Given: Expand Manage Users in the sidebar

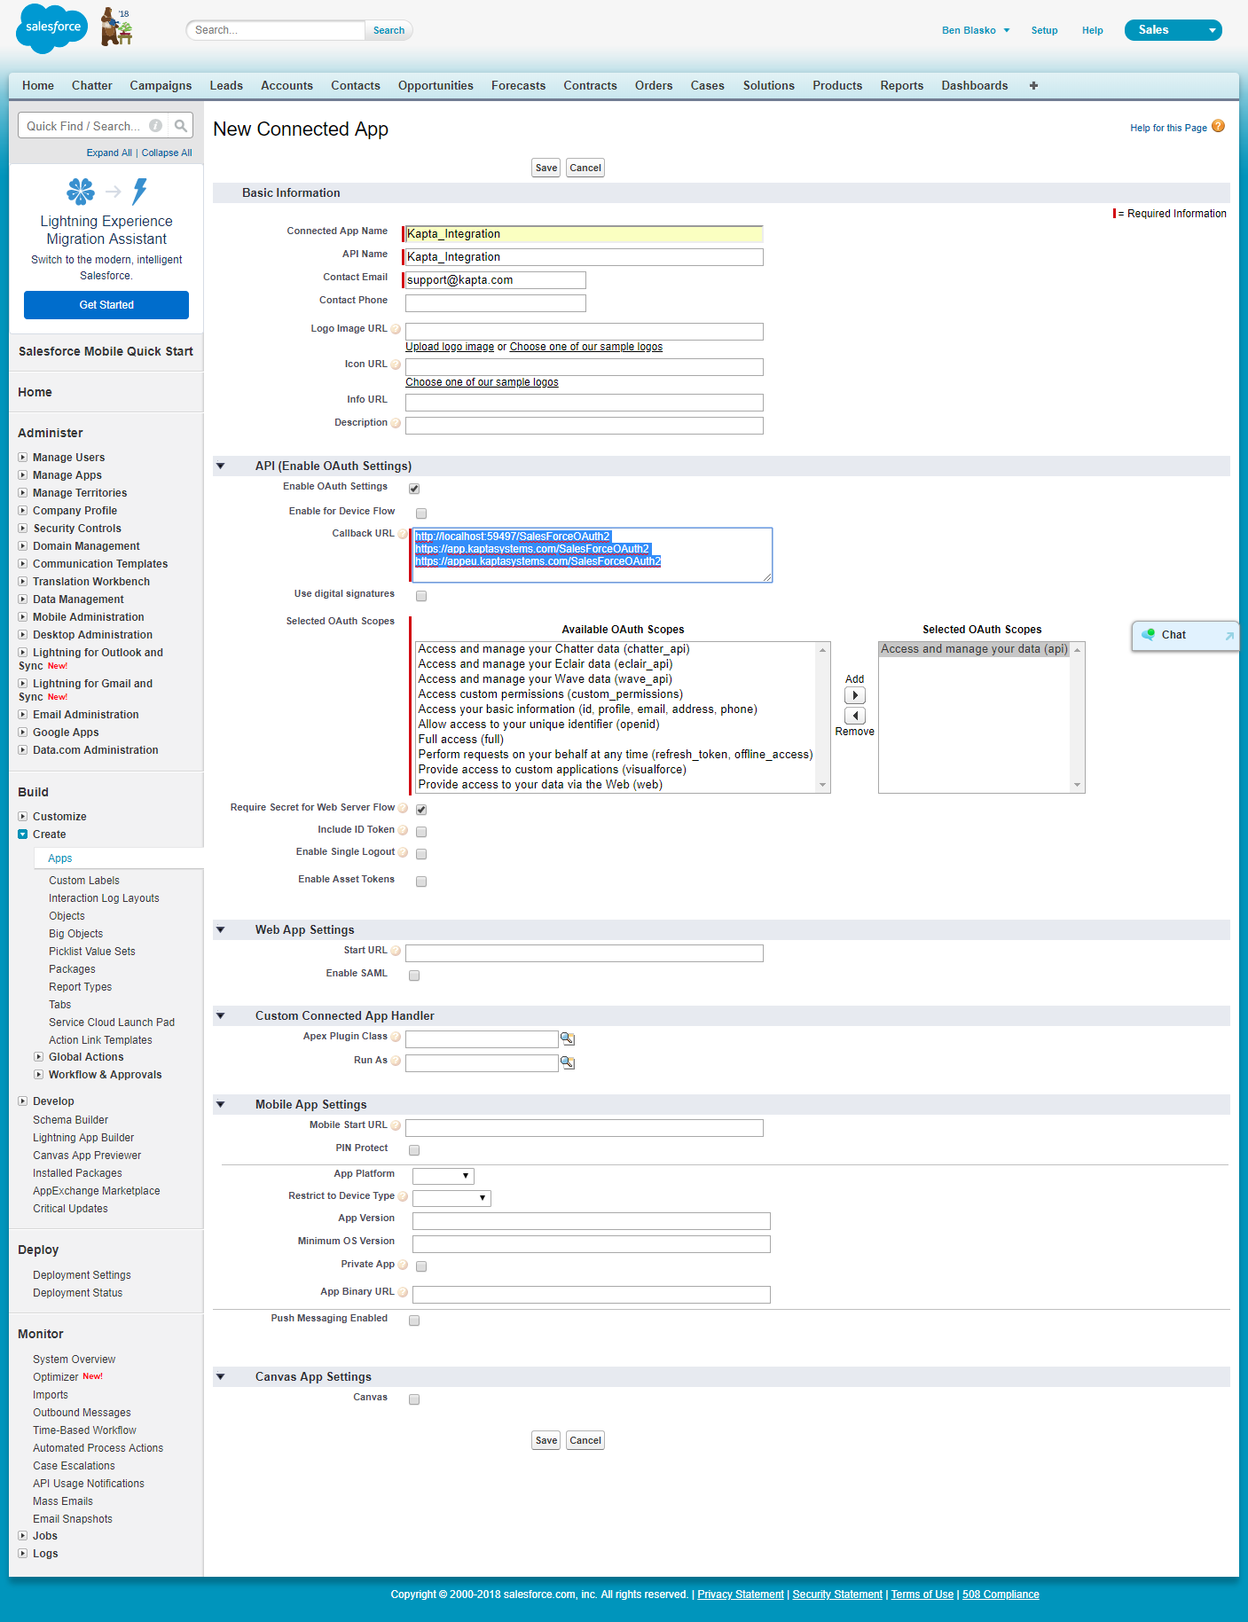Looking at the screenshot, I should [23, 458].
